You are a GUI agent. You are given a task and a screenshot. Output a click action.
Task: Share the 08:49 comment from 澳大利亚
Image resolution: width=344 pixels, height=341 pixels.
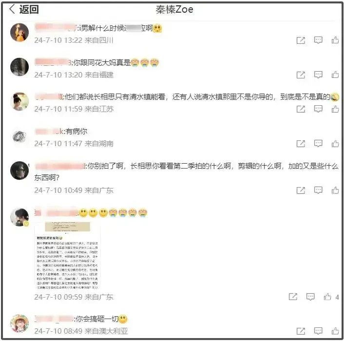[x=301, y=331]
